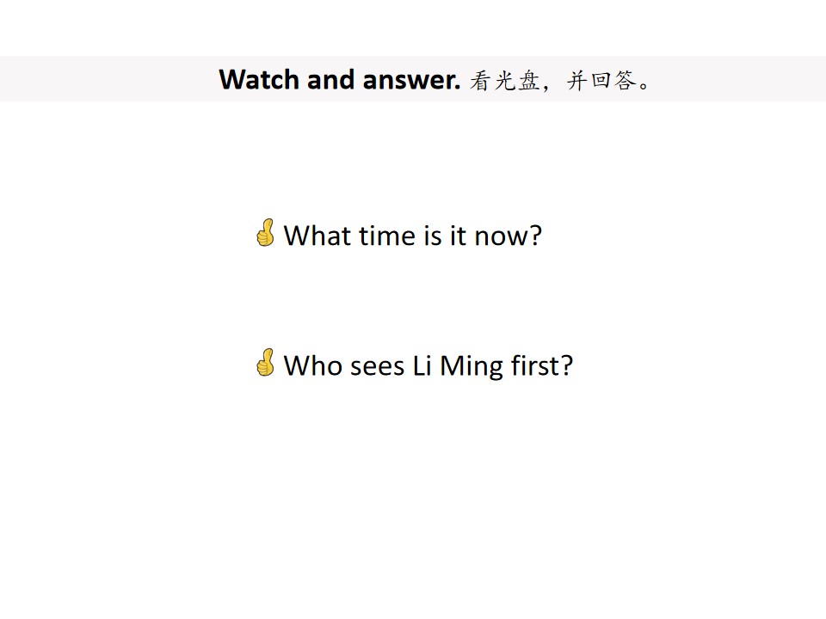Click the thumbs-up icon beside "What time"
826x619 pixels.
[266, 233]
